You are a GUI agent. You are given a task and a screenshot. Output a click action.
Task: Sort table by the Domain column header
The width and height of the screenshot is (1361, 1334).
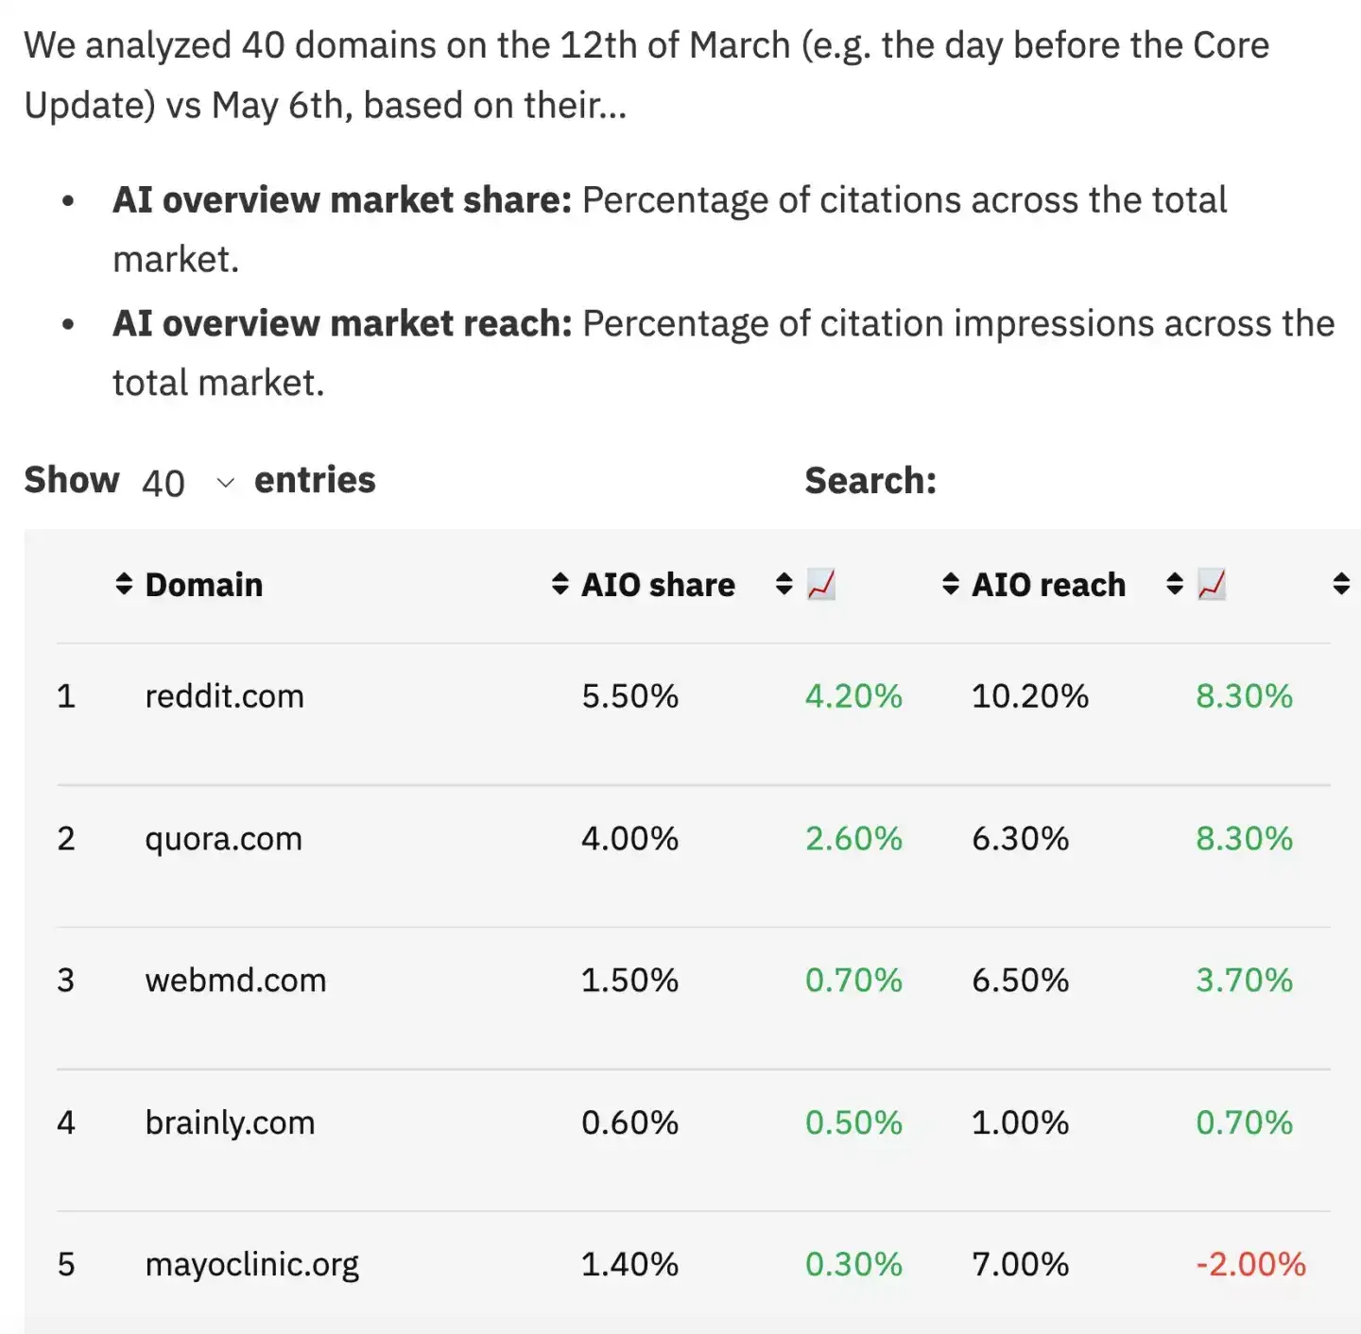[x=204, y=585]
